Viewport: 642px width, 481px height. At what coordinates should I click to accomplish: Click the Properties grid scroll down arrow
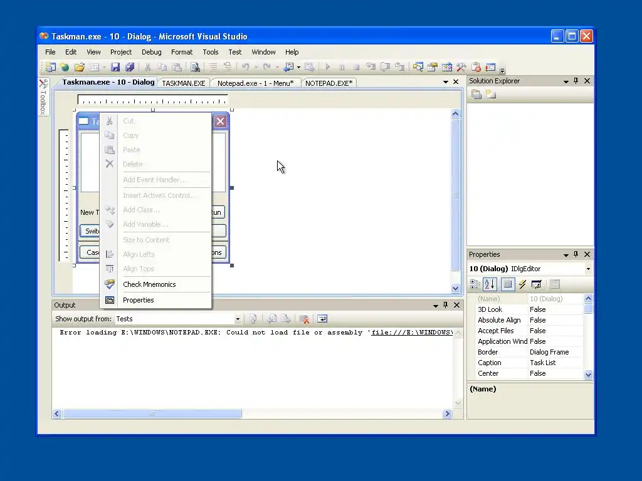point(588,375)
